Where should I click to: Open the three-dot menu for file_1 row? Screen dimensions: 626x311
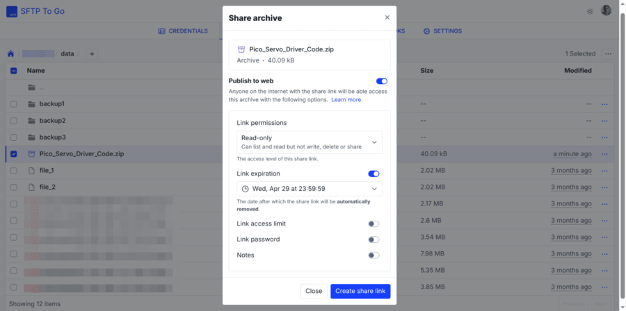pyautogui.click(x=604, y=171)
